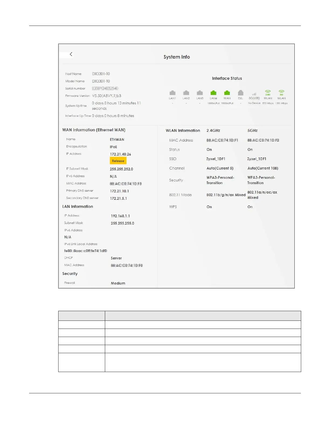This screenshot has height=427, width=330.
Task: Click No Device under 3G(USB)
Action: [x=254, y=103]
